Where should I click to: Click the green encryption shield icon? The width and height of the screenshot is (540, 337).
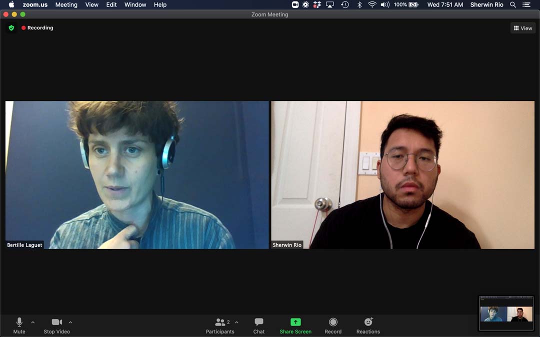(x=11, y=28)
